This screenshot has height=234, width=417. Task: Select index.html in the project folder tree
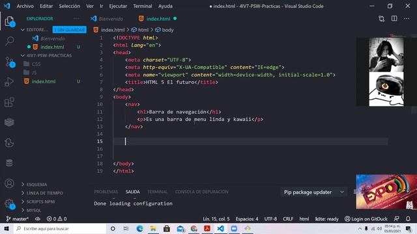point(44,81)
